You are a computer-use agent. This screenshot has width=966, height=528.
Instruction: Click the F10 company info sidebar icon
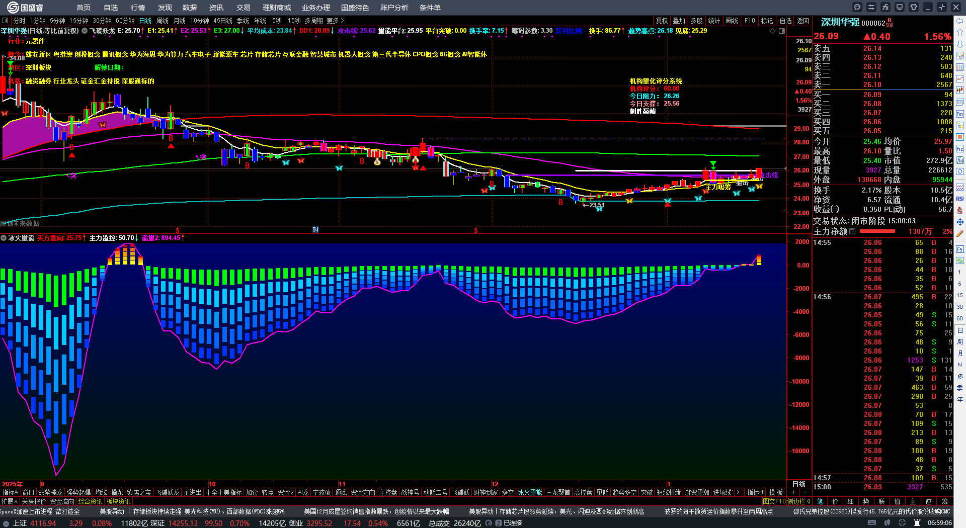[x=960, y=114]
